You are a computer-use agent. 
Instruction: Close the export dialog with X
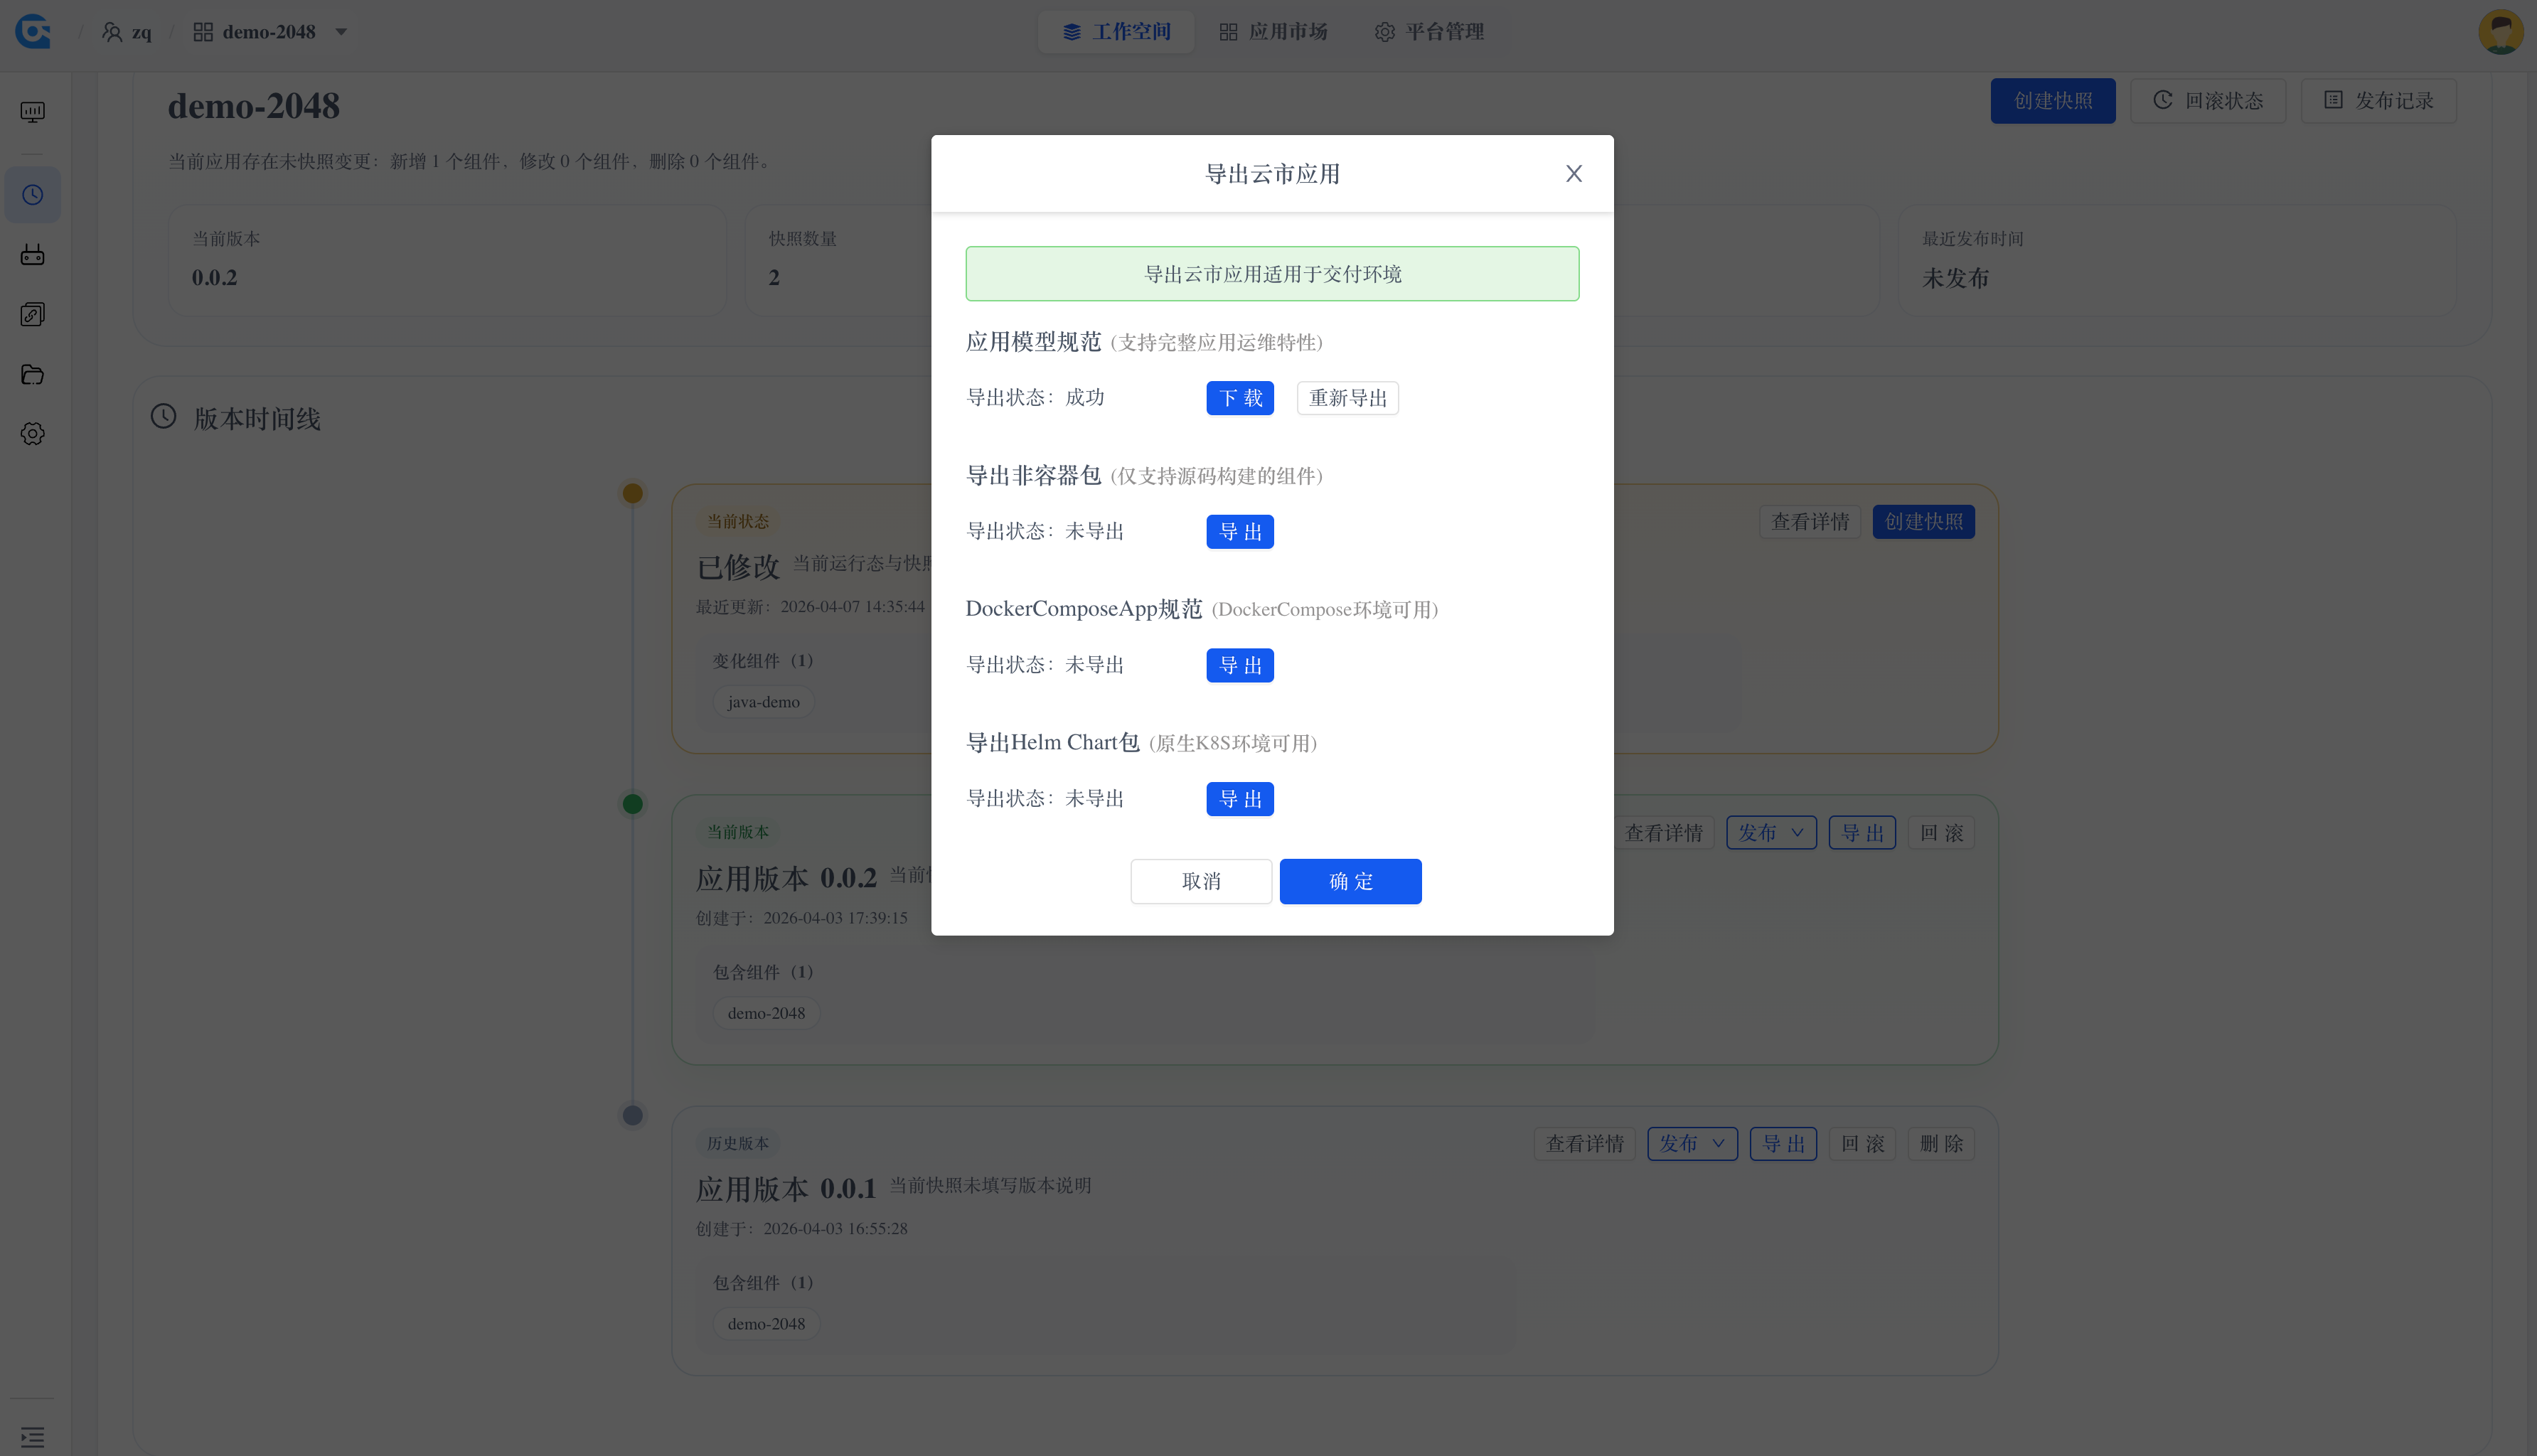(x=1573, y=173)
